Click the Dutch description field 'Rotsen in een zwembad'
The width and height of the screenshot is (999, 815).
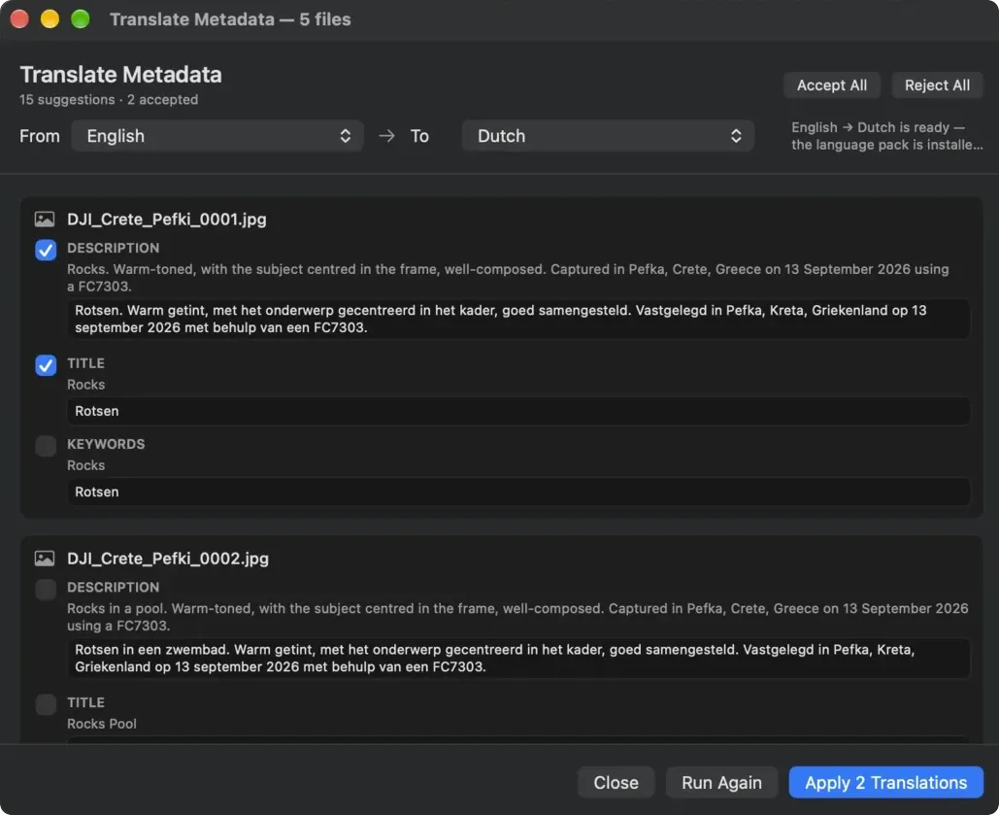tap(518, 659)
